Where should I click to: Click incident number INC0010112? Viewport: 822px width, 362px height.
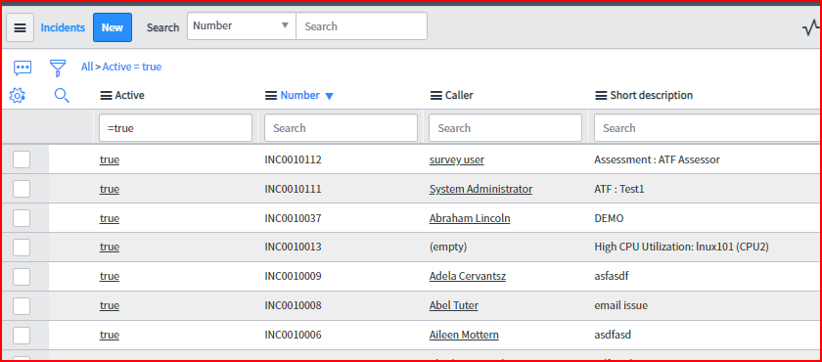(293, 159)
